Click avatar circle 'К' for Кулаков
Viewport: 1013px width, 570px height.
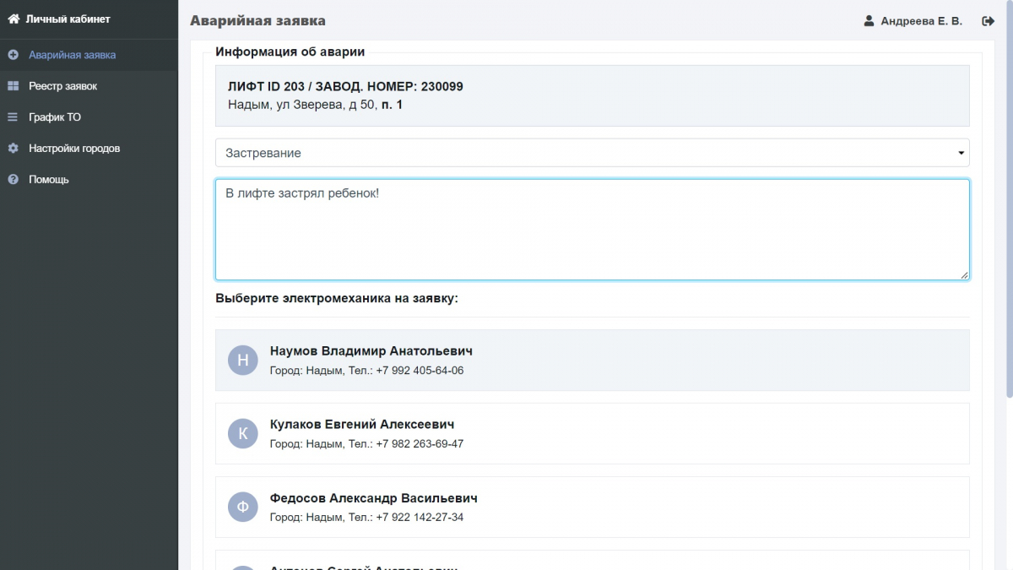pos(243,434)
